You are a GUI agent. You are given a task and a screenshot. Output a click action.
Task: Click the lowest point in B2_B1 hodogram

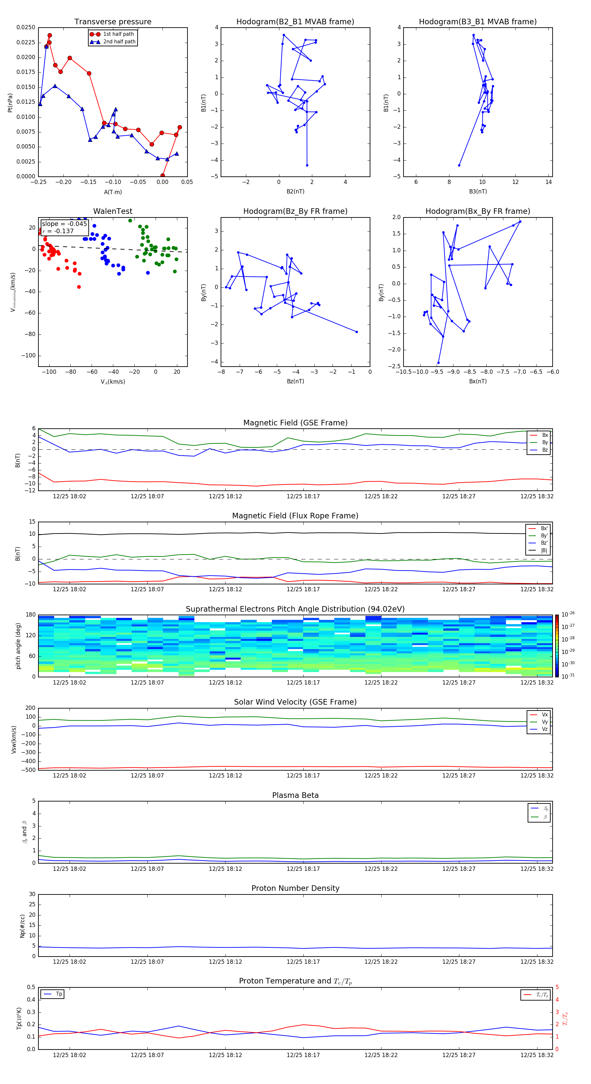(307, 165)
